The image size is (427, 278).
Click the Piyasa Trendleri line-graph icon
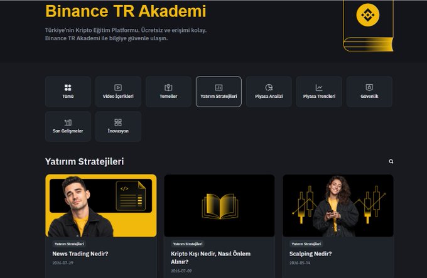(319, 88)
